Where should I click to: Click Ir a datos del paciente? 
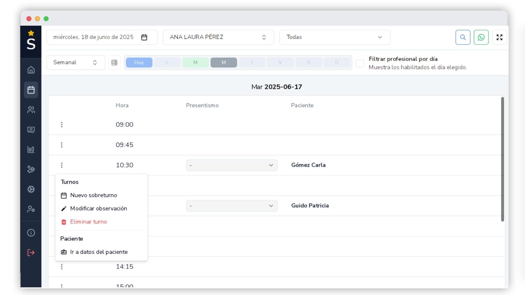(x=98, y=252)
